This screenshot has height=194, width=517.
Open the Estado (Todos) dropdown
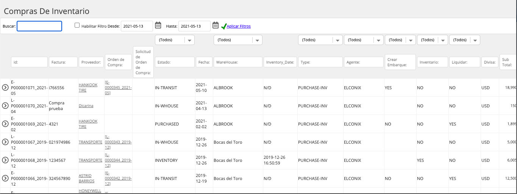tap(175, 40)
